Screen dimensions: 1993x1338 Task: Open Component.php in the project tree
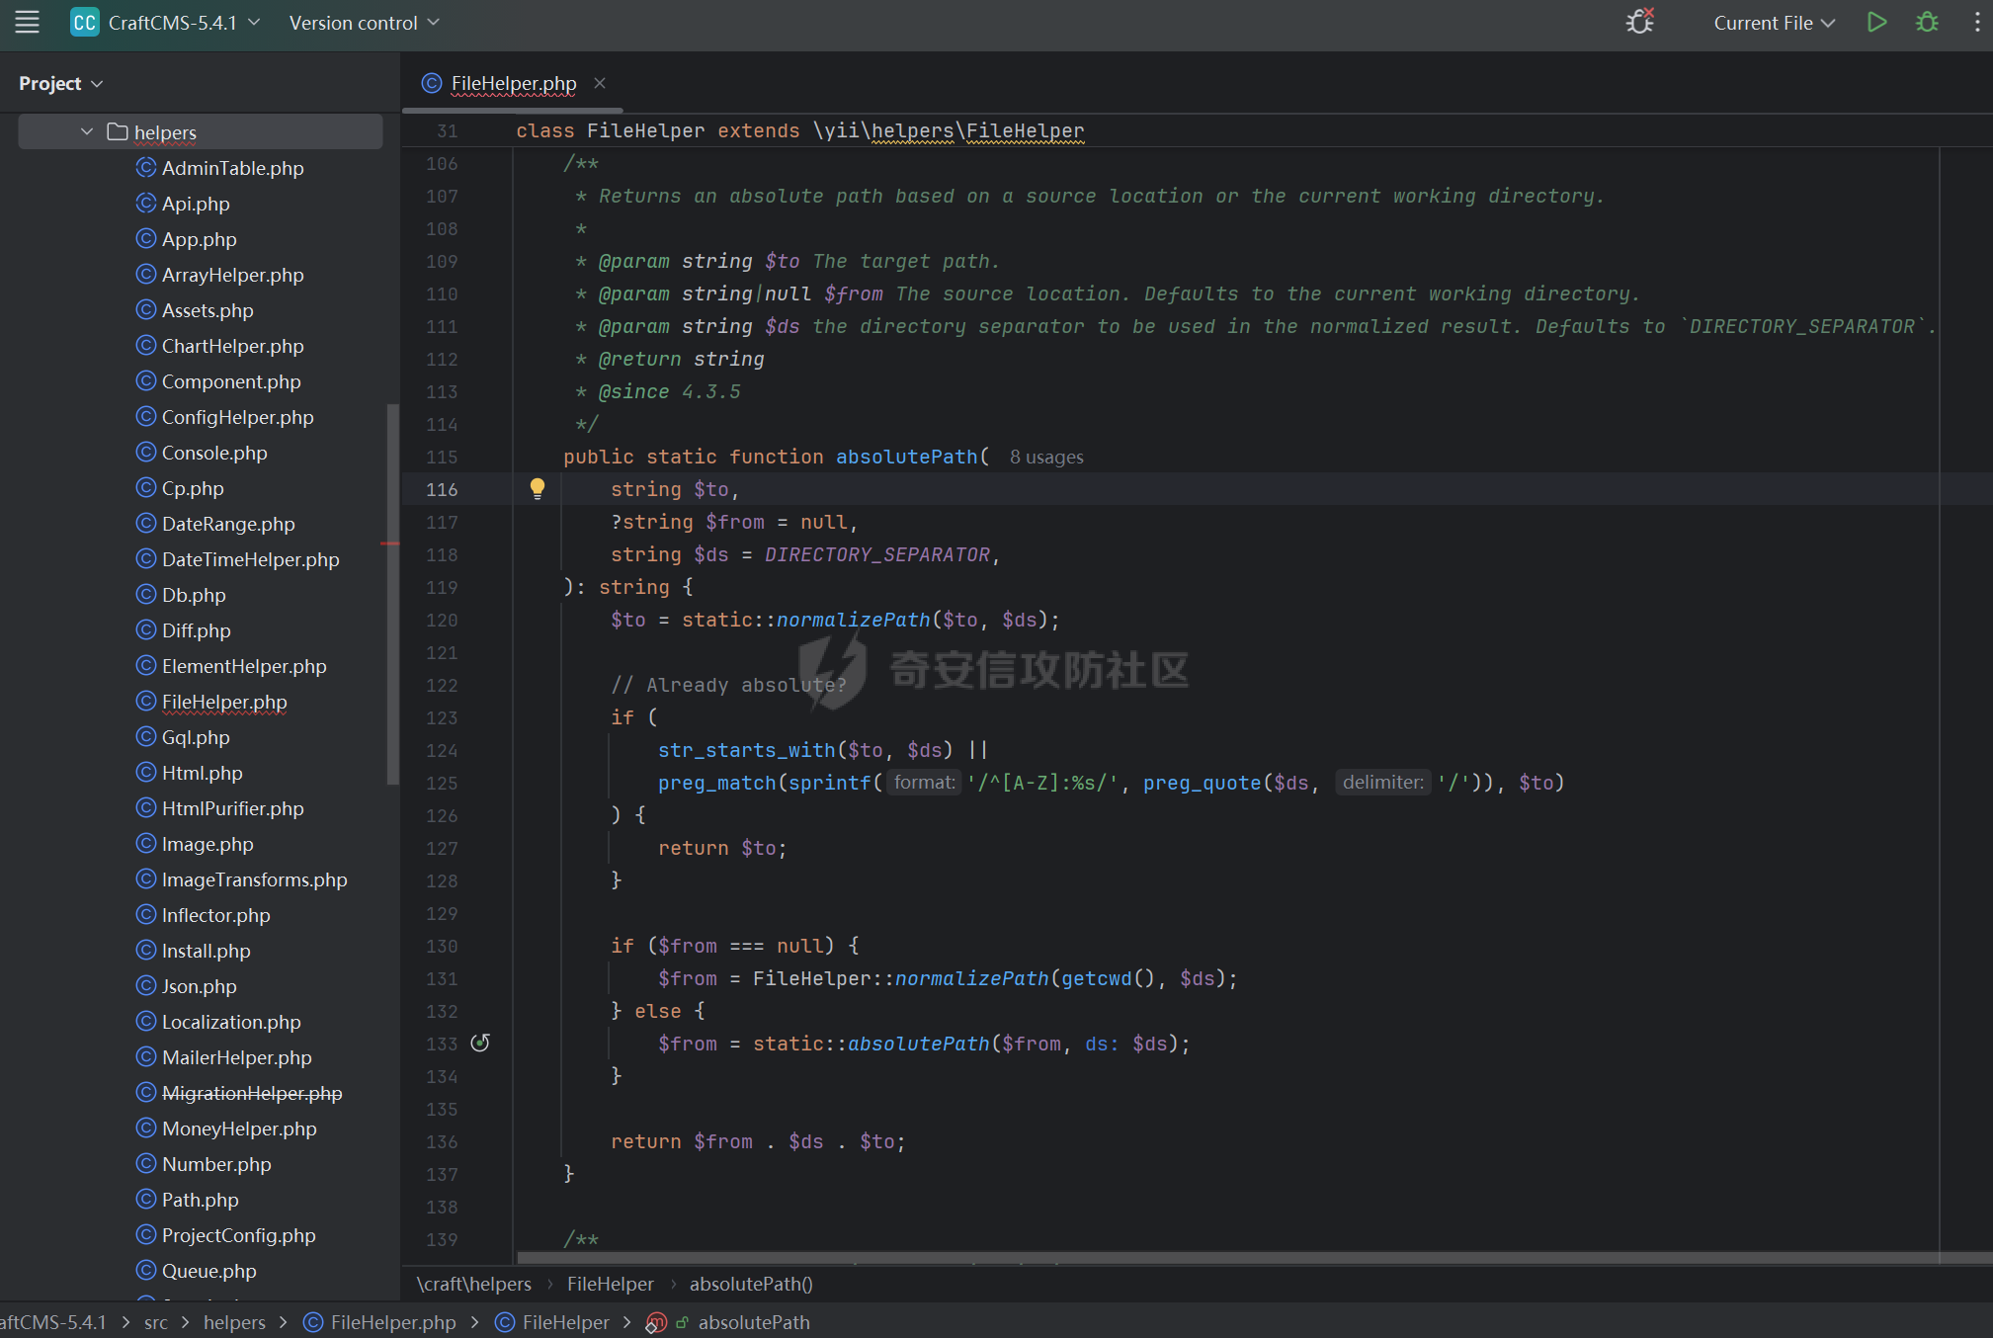pyautogui.click(x=231, y=381)
